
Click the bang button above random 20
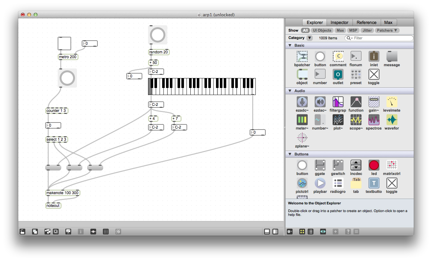coord(158,35)
